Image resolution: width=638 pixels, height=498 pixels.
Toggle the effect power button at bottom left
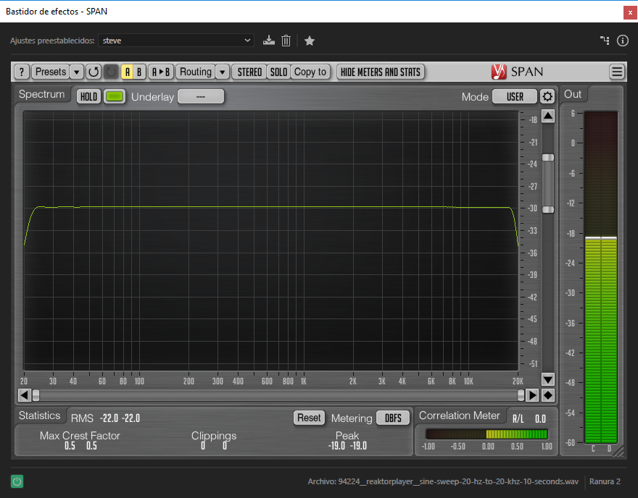pyautogui.click(x=16, y=481)
